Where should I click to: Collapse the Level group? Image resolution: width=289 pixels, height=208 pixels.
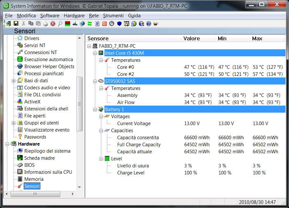coord(101,159)
